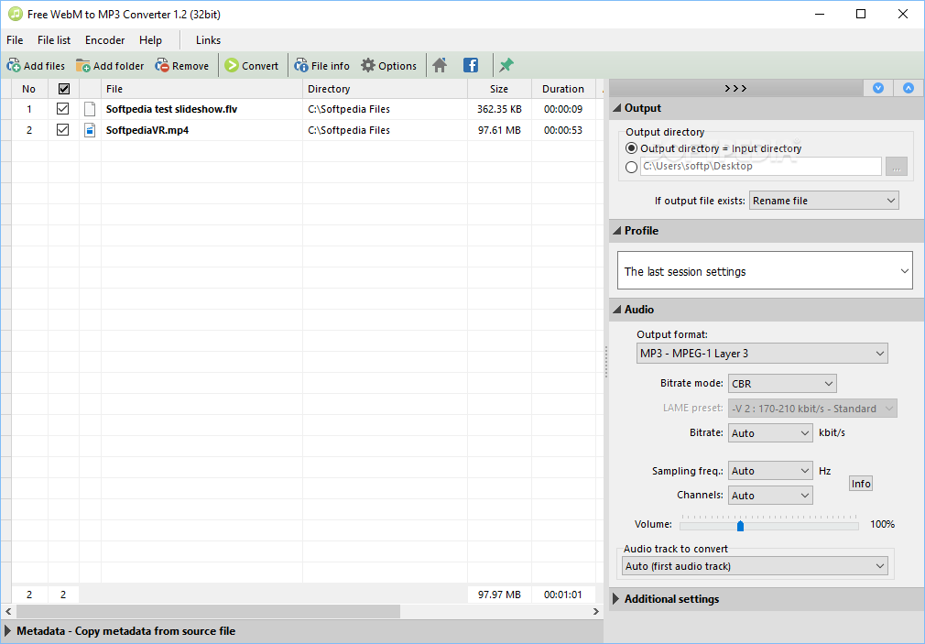Toggle the green pin icon
The image size is (925, 644).
coord(506,66)
